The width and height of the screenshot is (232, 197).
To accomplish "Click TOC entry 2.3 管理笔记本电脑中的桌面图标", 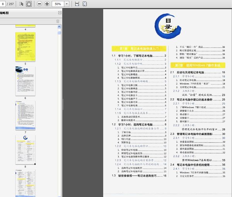I will click(x=198, y=134).
